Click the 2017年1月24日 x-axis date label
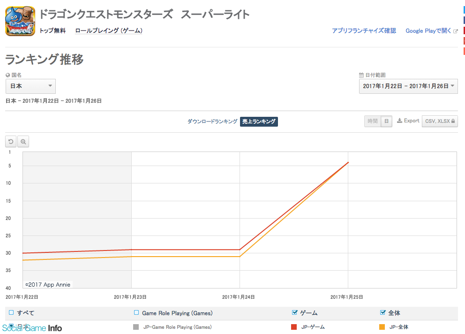 [x=239, y=297]
